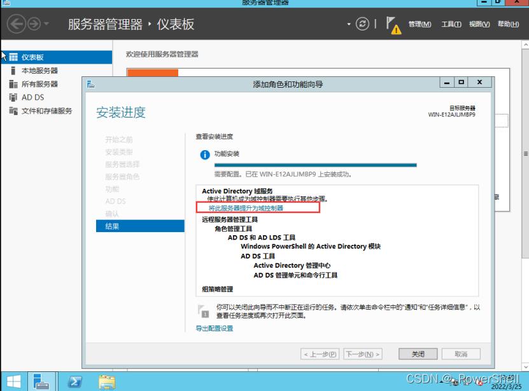Open navigation history dropdown beside forward arrow
Viewport: 529px width, 391px height.
46,24
